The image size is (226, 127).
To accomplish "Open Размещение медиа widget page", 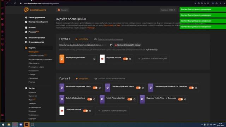I will point(36,67).
